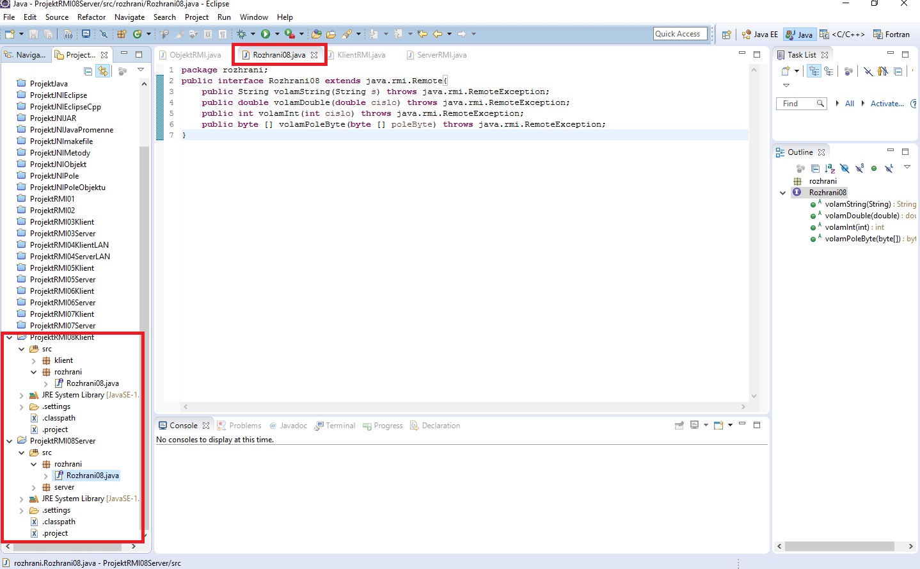The height and width of the screenshot is (569, 920).
Task: Collapse all in Project Explorer toolbar
Action: [88, 71]
